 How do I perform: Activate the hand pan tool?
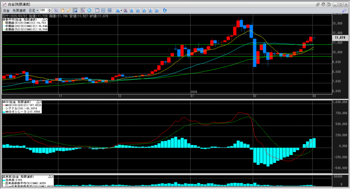pos(63,10)
